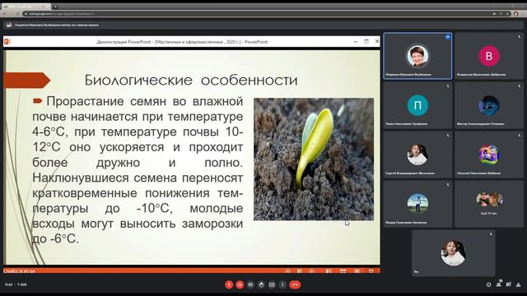Viewport: 527px width, 296px height.
Task: Switch to Reading view in PowerPoint status bar
Action: tap(357, 271)
